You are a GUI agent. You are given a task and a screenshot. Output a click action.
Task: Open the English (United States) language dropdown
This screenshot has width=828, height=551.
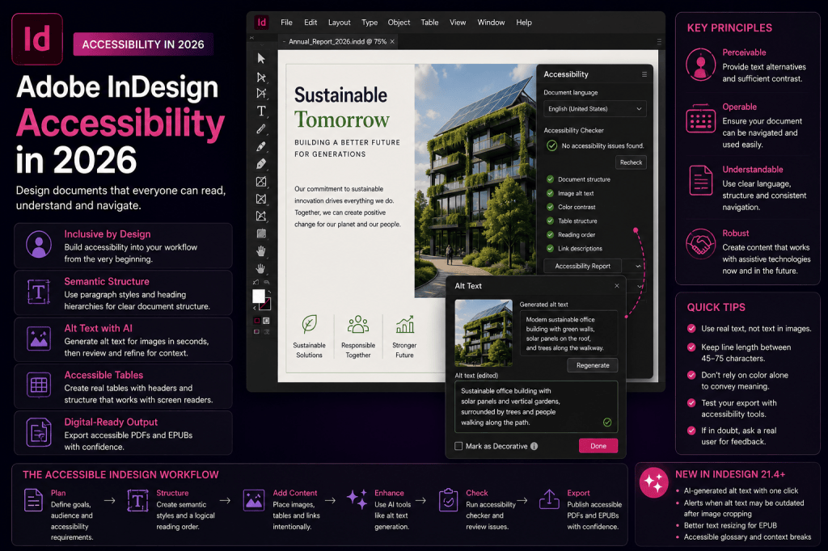[x=595, y=109]
